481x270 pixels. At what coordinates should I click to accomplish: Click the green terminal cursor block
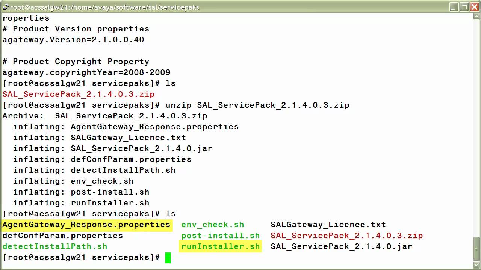point(168,258)
